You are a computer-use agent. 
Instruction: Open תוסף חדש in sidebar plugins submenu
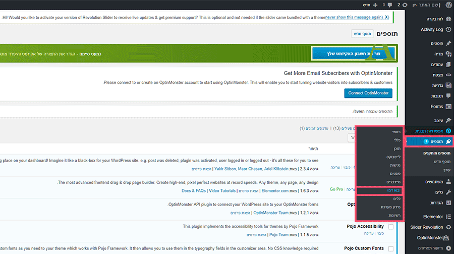[x=442, y=162]
